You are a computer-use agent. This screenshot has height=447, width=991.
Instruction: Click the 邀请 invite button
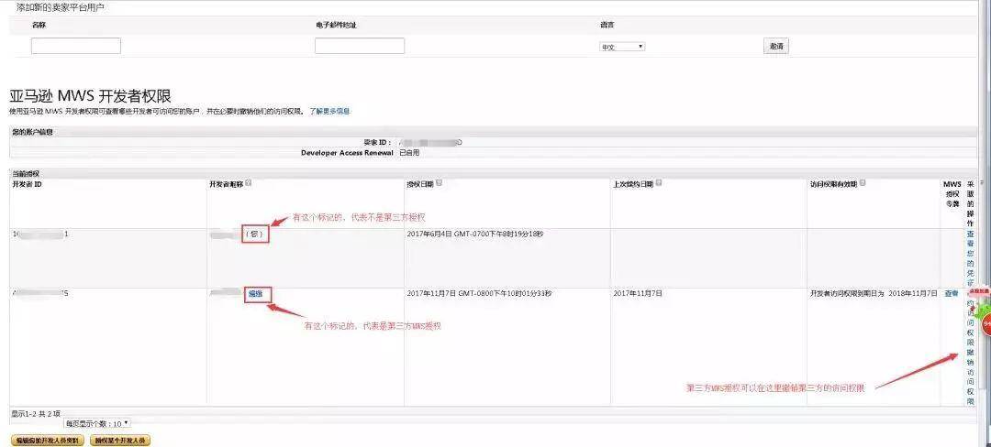[776, 46]
